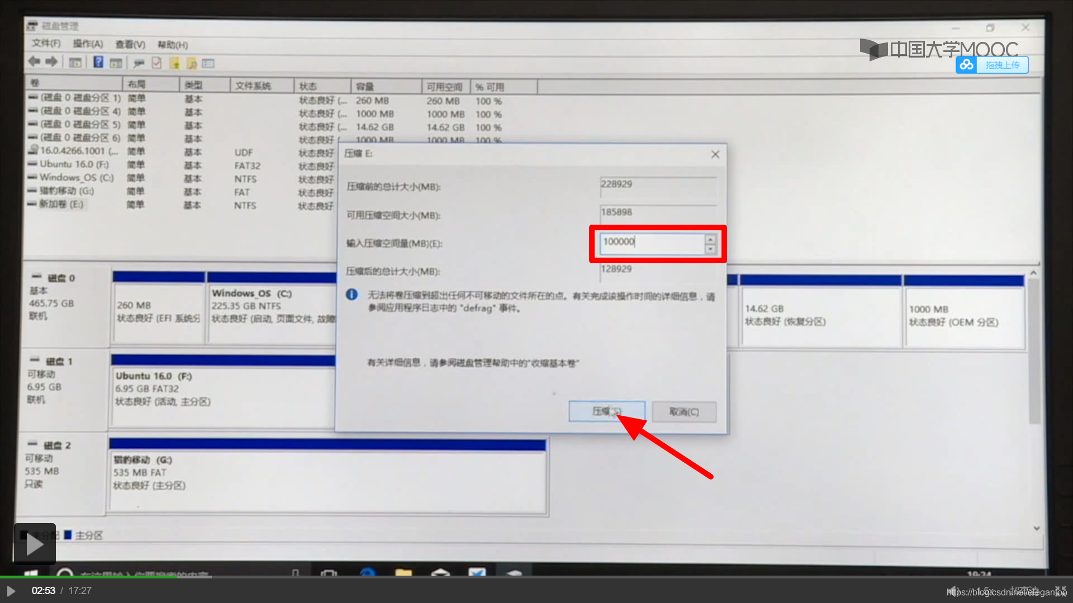Click the list view settings toolbar icon
1073x603 pixels.
pyautogui.click(x=208, y=63)
